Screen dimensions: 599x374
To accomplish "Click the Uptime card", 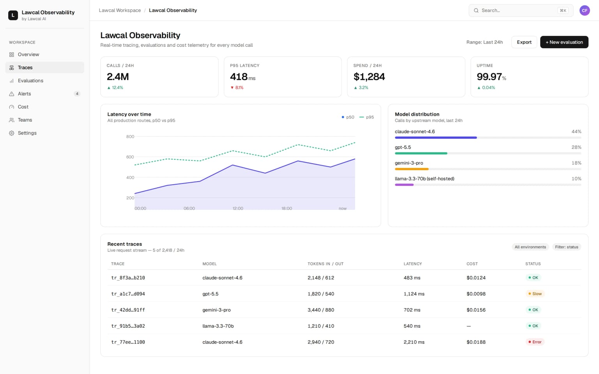I will [x=530, y=77].
